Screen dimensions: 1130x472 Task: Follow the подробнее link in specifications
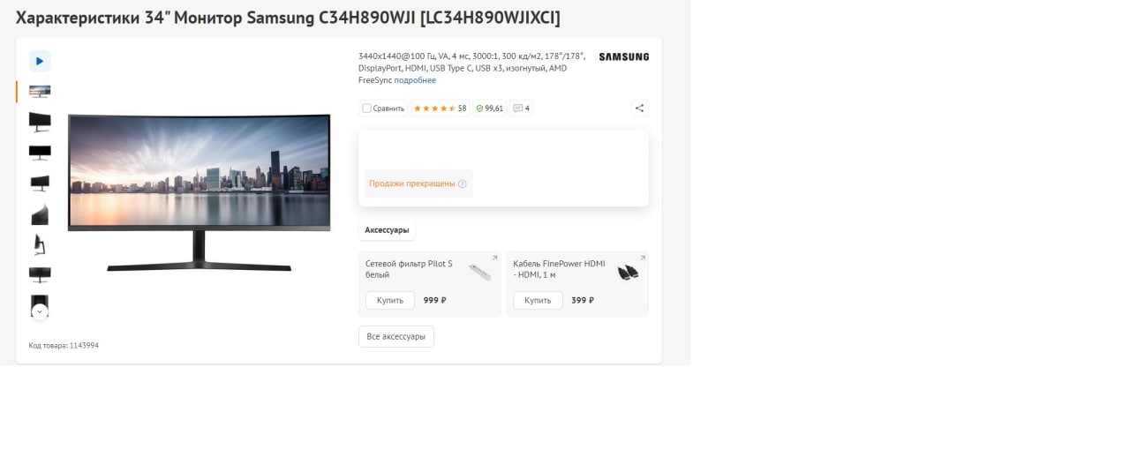pyautogui.click(x=415, y=80)
